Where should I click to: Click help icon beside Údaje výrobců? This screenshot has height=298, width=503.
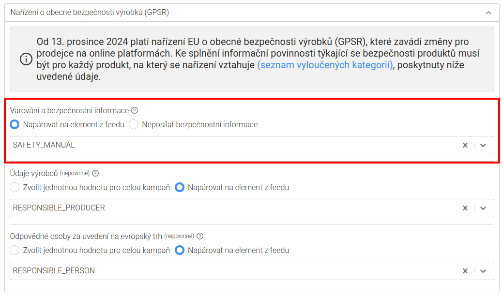point(95,173)
